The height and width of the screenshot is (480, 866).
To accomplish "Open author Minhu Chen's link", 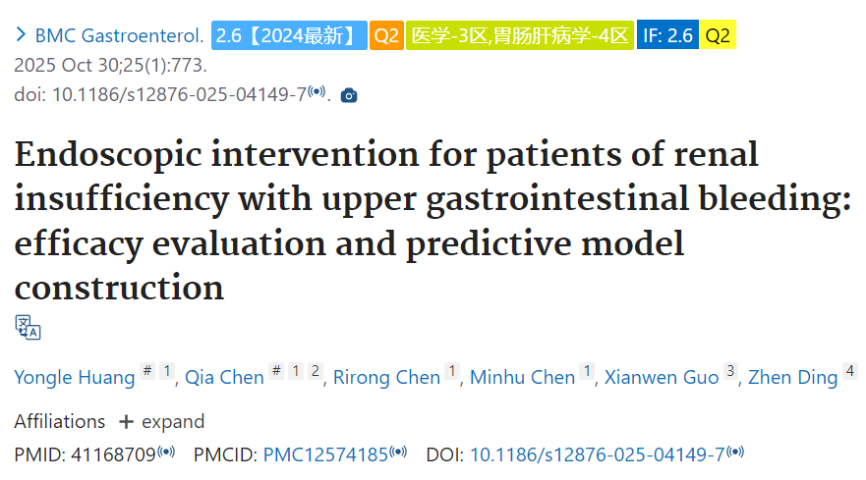I will (x=523, y=377).
